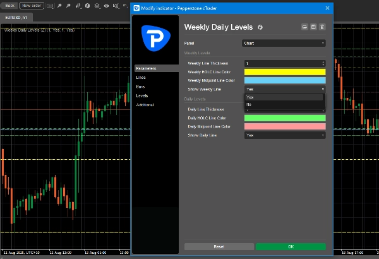379x259 pixels.
Task: Open a New order ticket
Action: coord(32,6)
